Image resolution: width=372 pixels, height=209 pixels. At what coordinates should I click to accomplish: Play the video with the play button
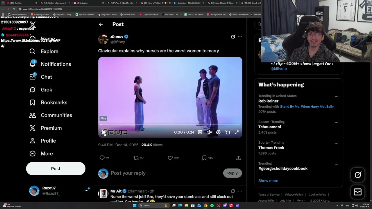pos(104,132)
